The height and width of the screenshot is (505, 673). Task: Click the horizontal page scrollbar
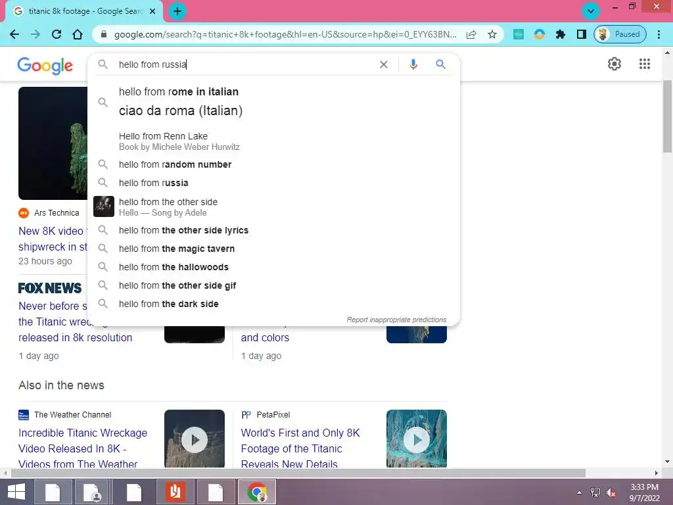[298, 473]
